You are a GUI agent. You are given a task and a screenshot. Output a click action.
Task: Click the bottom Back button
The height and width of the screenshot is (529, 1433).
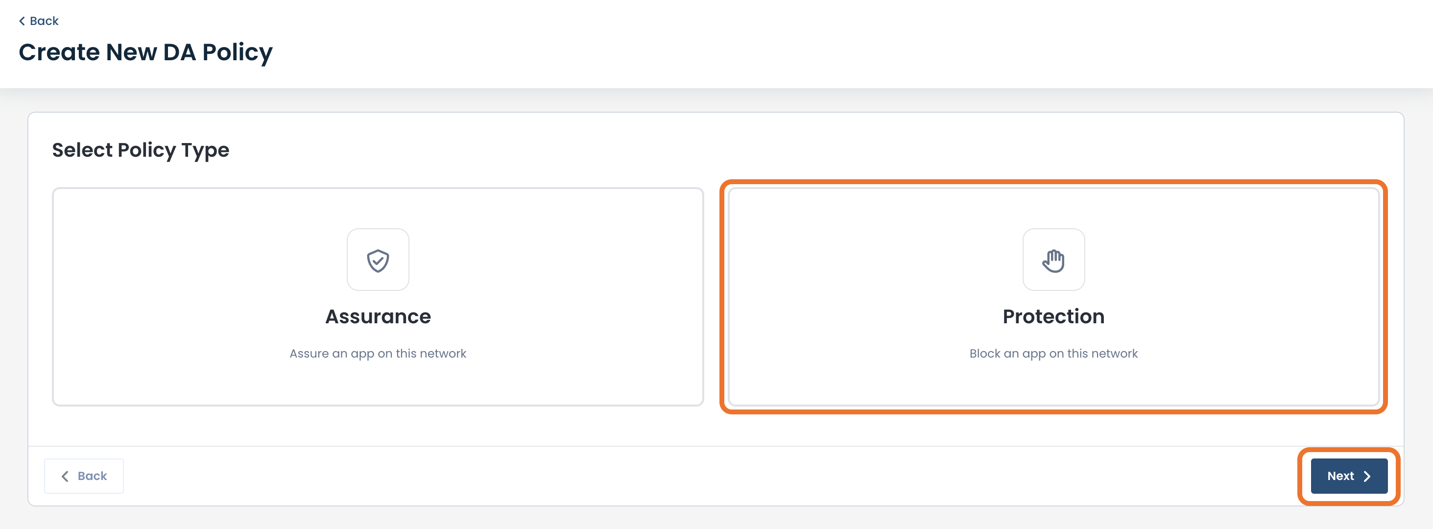[x=84, y=476]
